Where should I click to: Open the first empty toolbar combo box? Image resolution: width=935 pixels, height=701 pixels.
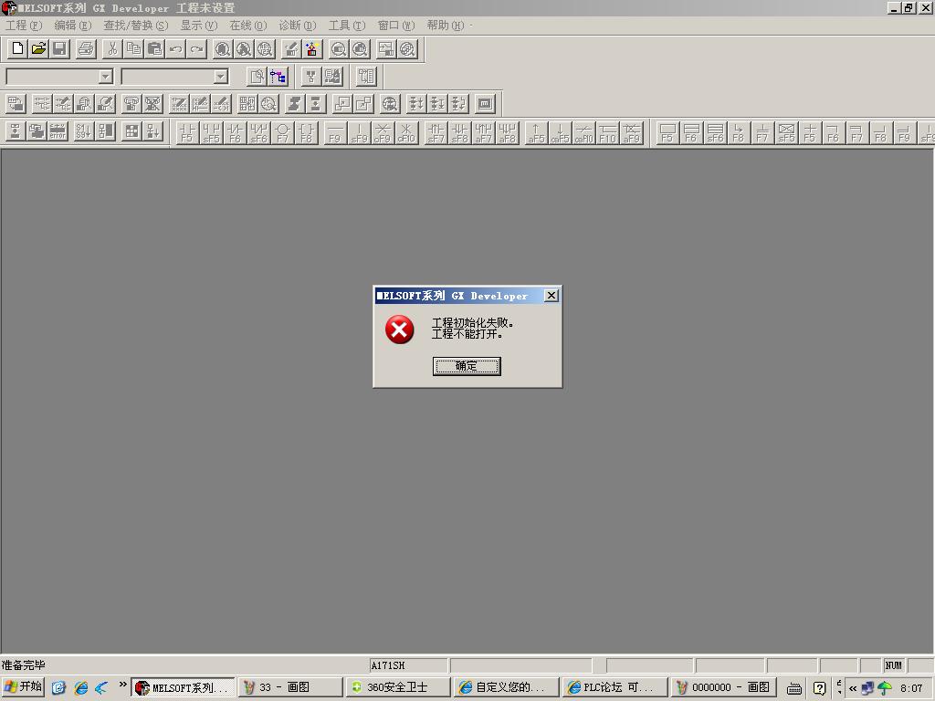[x=59, y=77]
